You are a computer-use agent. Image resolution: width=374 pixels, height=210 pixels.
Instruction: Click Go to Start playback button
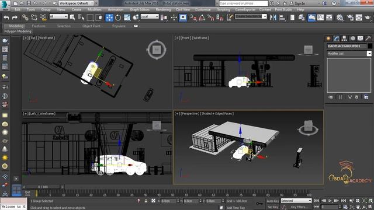tap(317, 201)
